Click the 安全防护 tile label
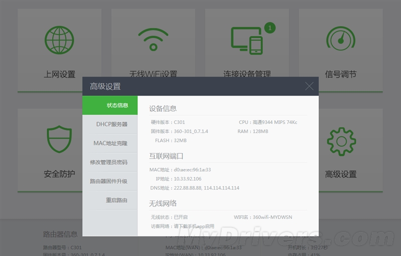This screenshot has height=256, width=401. (x=59, y=174)
